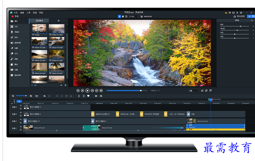Select the pointer tool above the preview
This screenshot has width=255, height=161.
click(119, 16)
